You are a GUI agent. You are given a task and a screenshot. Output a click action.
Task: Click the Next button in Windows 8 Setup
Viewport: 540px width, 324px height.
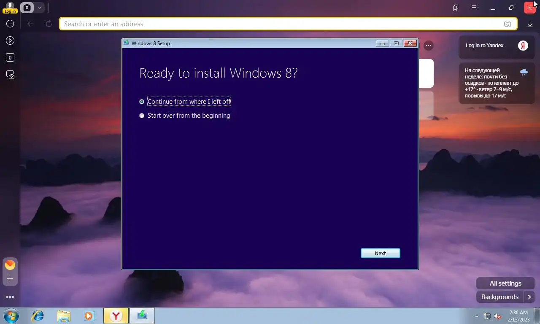pos(380,253)
